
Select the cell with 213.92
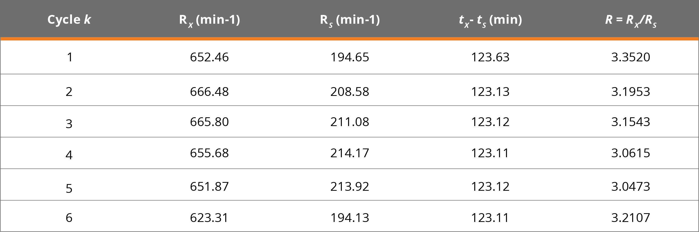349,186
